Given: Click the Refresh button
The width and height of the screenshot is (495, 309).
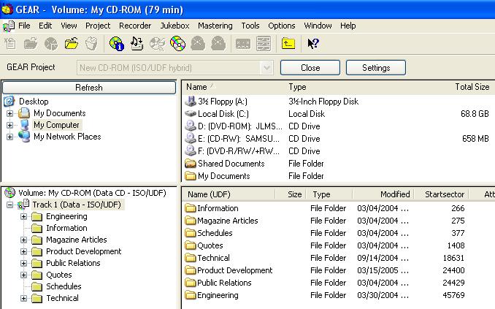Looking at the screenshot, I should [x=89, y=88].
